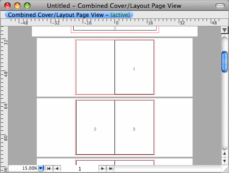Screen dimensions: 229x173
Task: Click the green zoom window button
Action: (x=27, y=6)
